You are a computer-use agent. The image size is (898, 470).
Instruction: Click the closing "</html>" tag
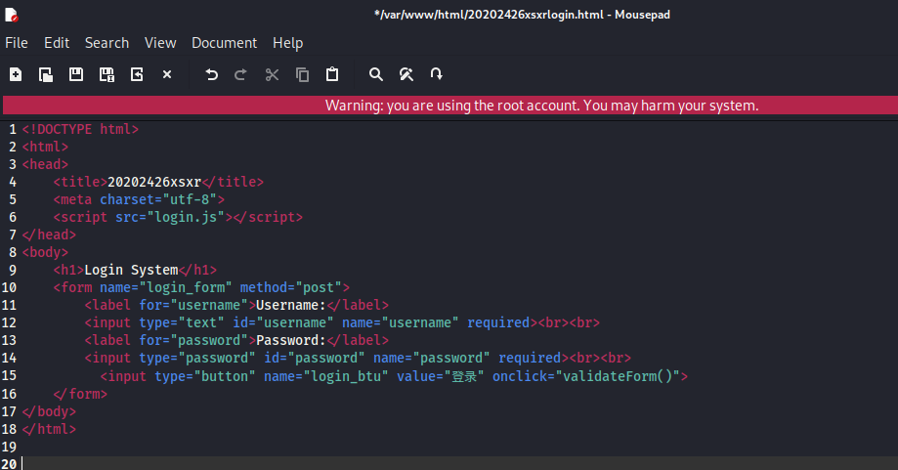click(49, 430)
